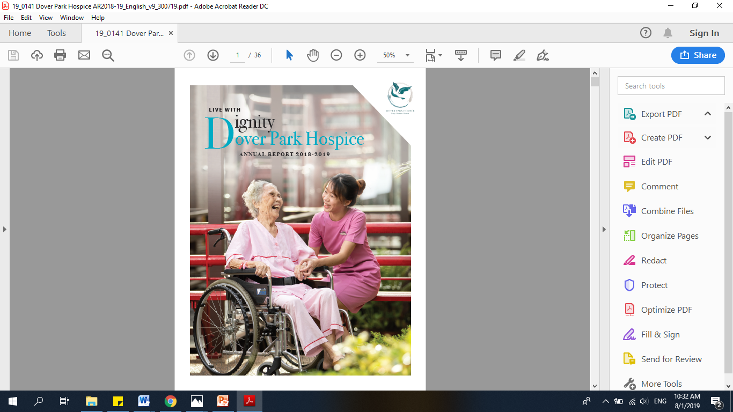The height and width of the screenshot is (412, 733).
Task: Click the upload to cloud icon
Action: 37,55
